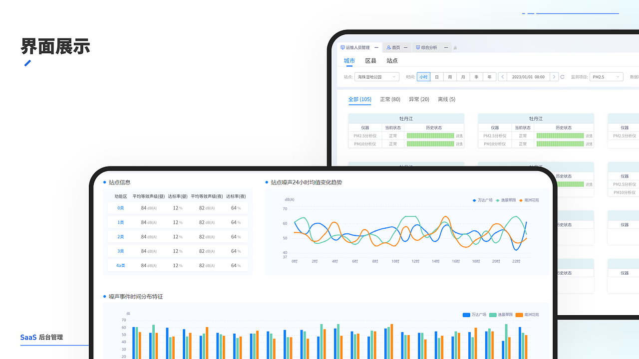Open the 4a类 functional zone row

click(x=178, y=266)
